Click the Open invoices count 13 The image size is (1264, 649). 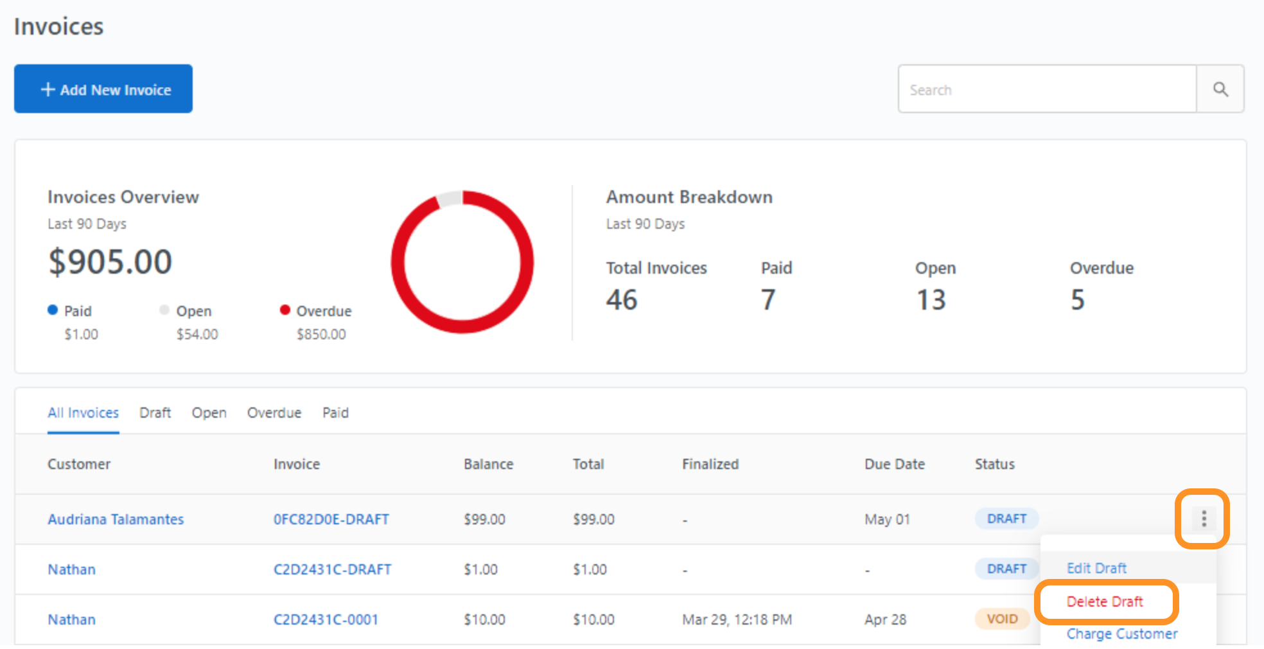click(931, 299)
